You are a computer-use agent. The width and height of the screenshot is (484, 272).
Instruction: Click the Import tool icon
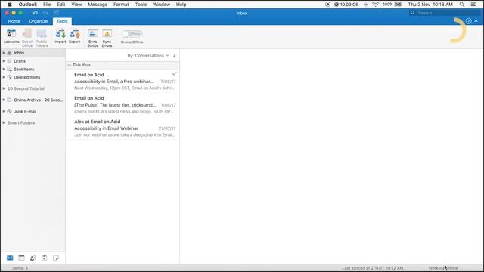pos(60,36)
